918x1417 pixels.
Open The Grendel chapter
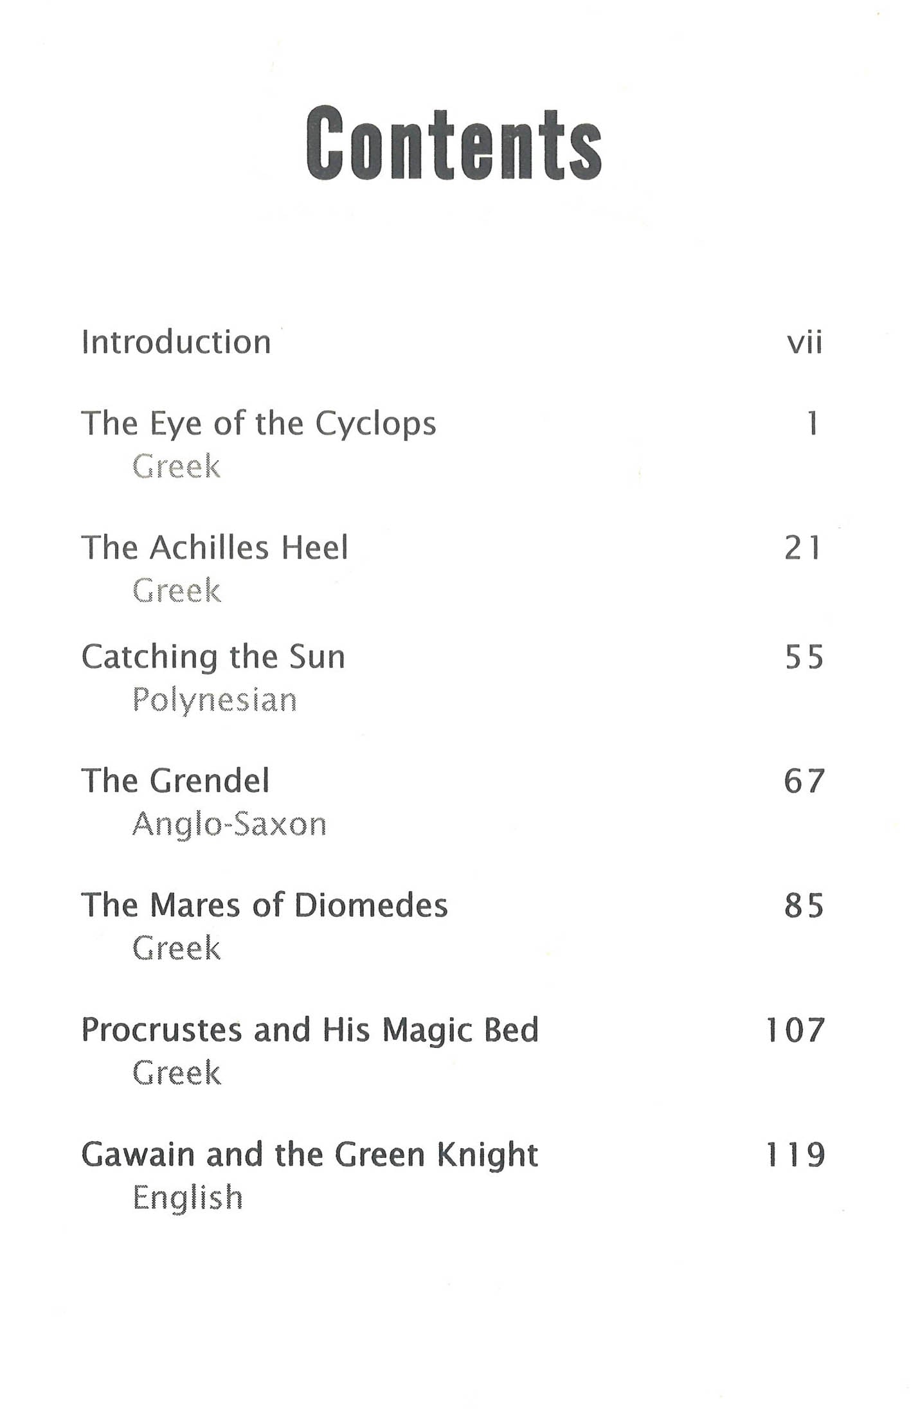coord(175,781)
